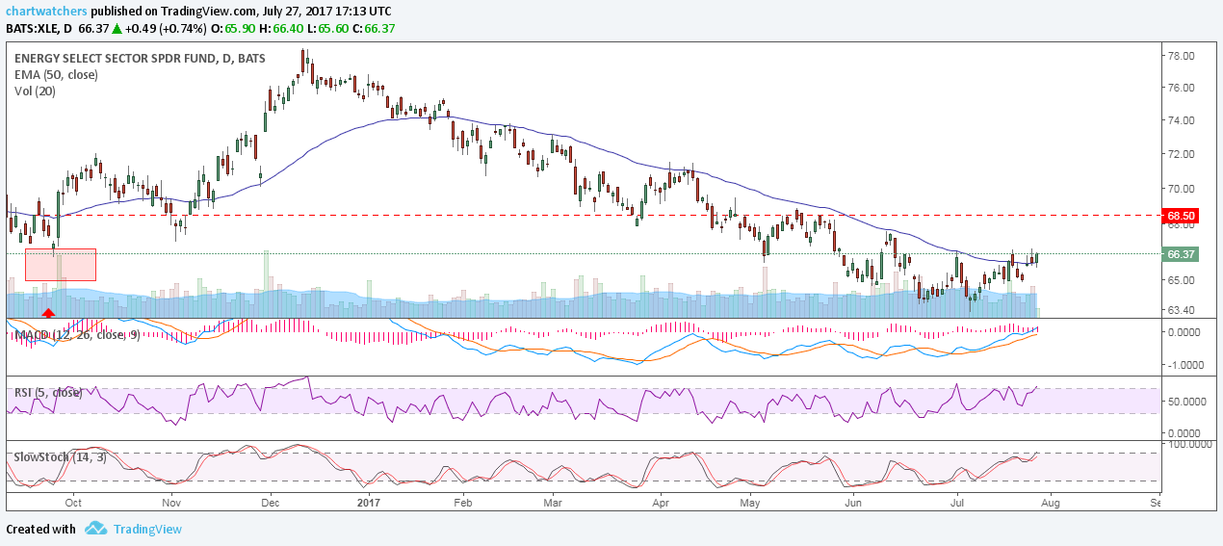This screenshot has width=1223, height=546.
Task: Click the red shaded rectangle on chart
Action: [61, 265]
